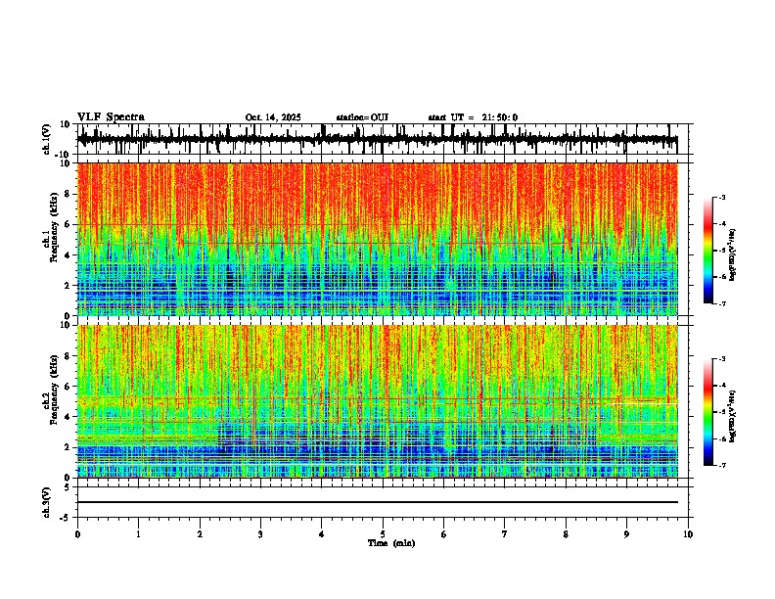Click time axis tick label "8"

[x=566, y=534]
